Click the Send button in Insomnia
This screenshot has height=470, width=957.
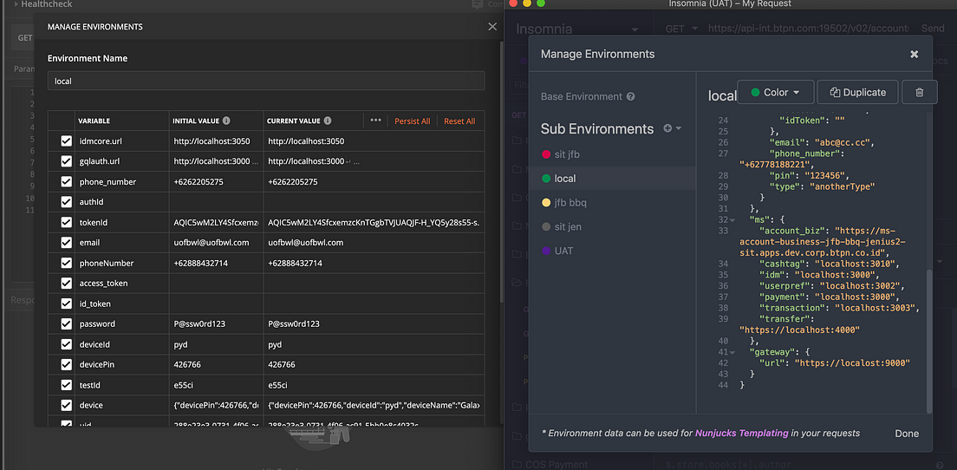(933, 28)
